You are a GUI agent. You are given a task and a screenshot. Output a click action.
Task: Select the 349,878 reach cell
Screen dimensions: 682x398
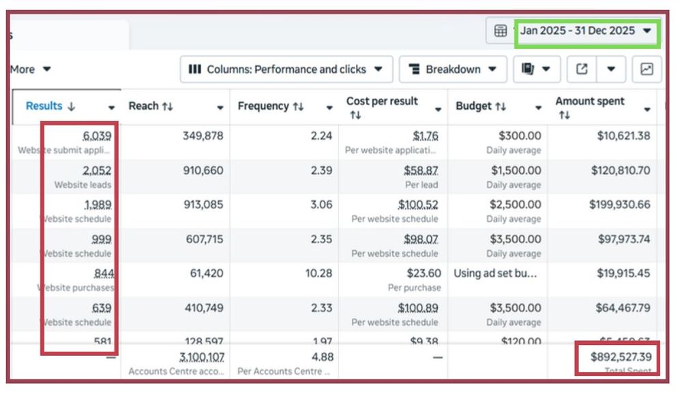(x=203, y=136)
